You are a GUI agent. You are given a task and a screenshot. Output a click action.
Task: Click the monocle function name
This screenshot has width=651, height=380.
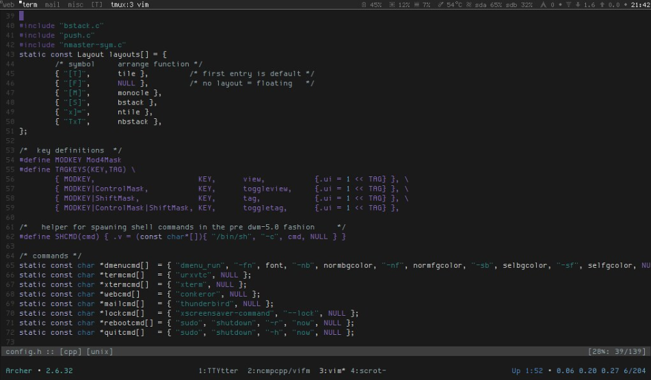[133, 93]
